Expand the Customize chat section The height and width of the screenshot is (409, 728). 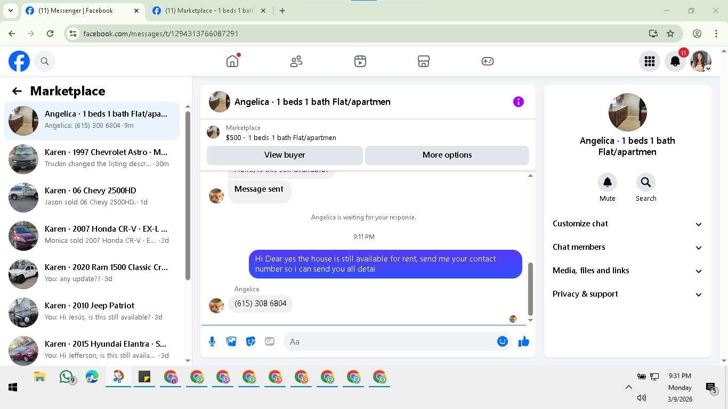(x=627, y=224)
